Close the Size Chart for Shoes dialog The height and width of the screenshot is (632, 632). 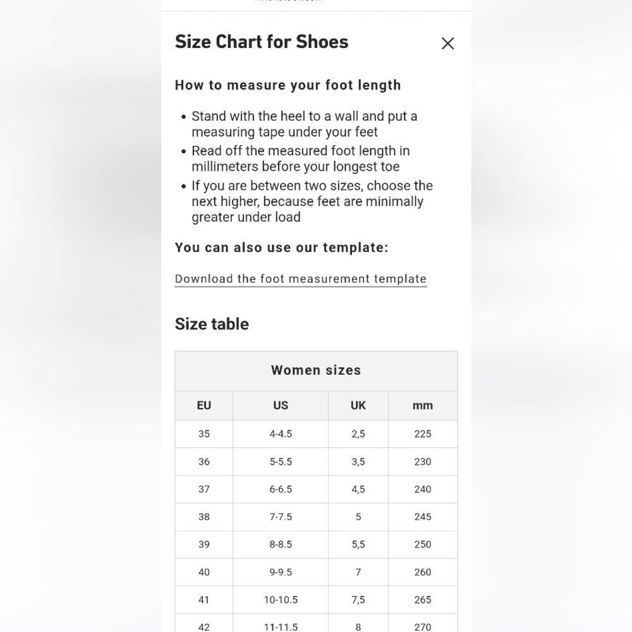[x=447, y=43]
